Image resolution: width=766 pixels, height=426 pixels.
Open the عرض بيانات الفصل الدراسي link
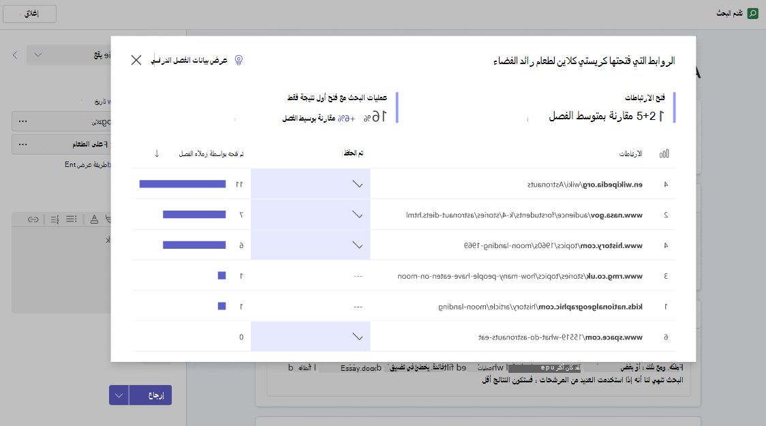click(x=189, y=60)
